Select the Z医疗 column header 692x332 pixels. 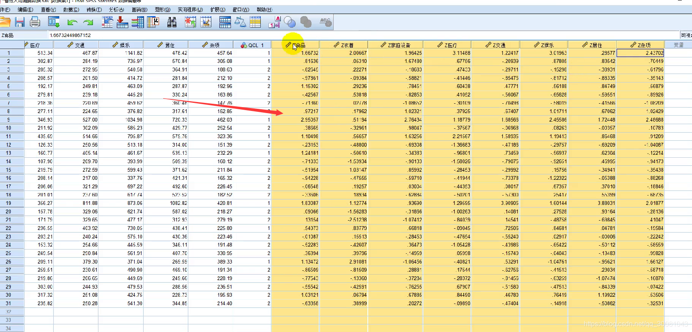[x=447, y=45]
